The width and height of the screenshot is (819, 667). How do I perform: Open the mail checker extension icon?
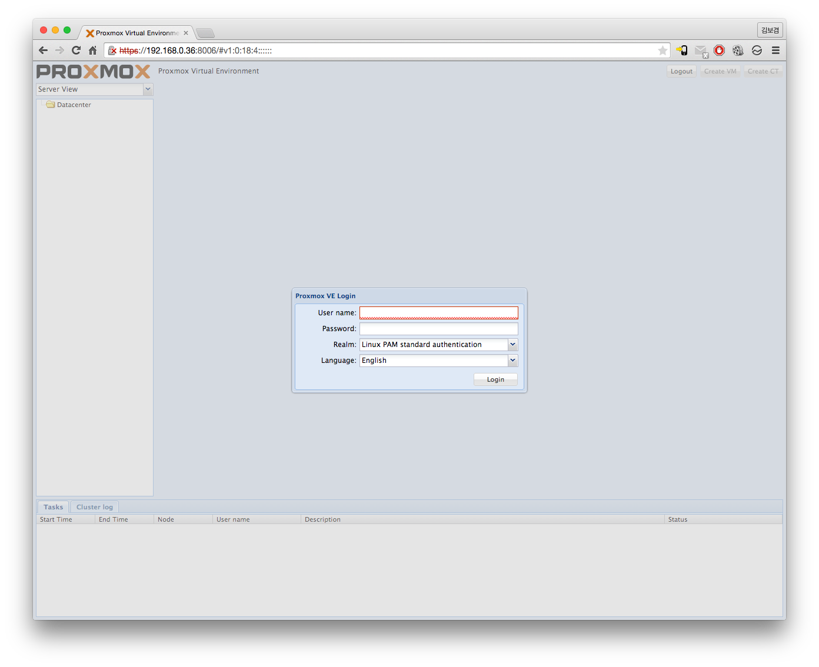pyautogui.click(x=701, y=51)
